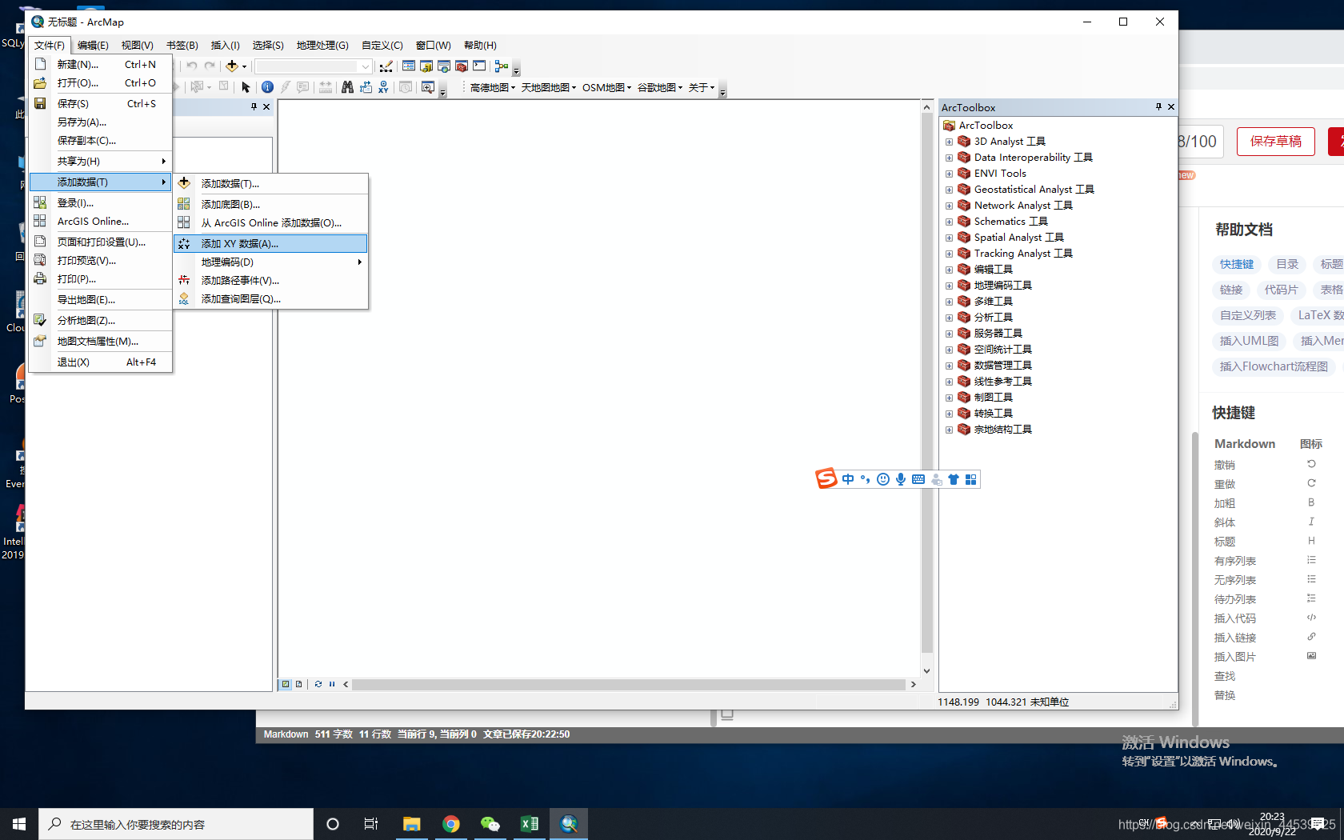Screen dimensions: 1344x840
Task: Switch to Layout View button at map bottom
Action: click(x=299, y=684)
